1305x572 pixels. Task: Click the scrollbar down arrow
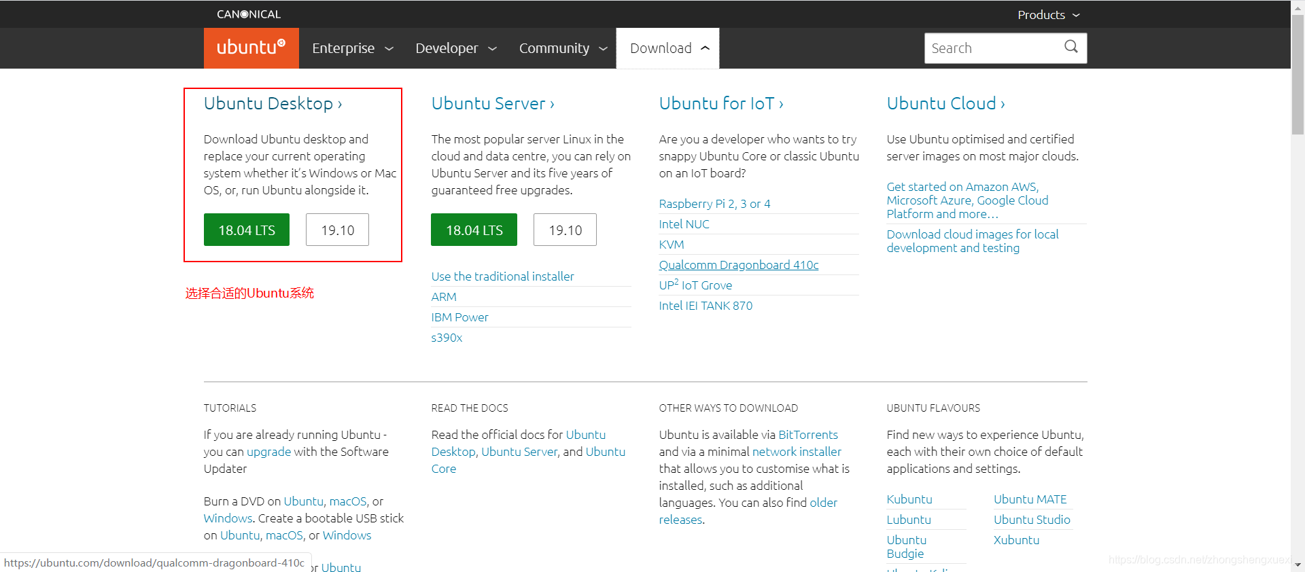click(1298, 565)
